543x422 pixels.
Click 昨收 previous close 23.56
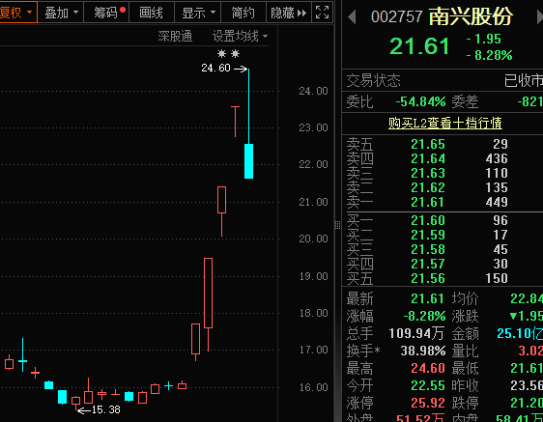[527, 385]
